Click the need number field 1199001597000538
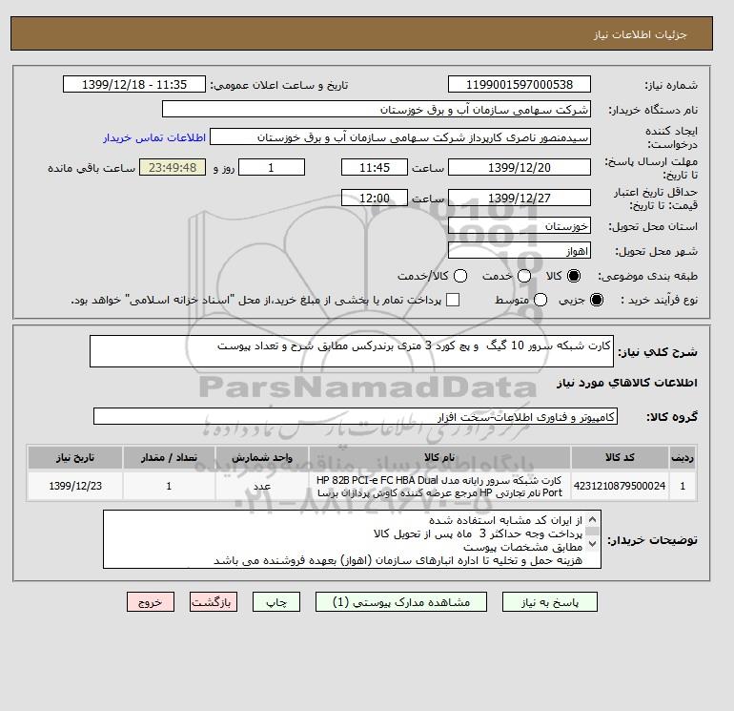 [520, 84]
